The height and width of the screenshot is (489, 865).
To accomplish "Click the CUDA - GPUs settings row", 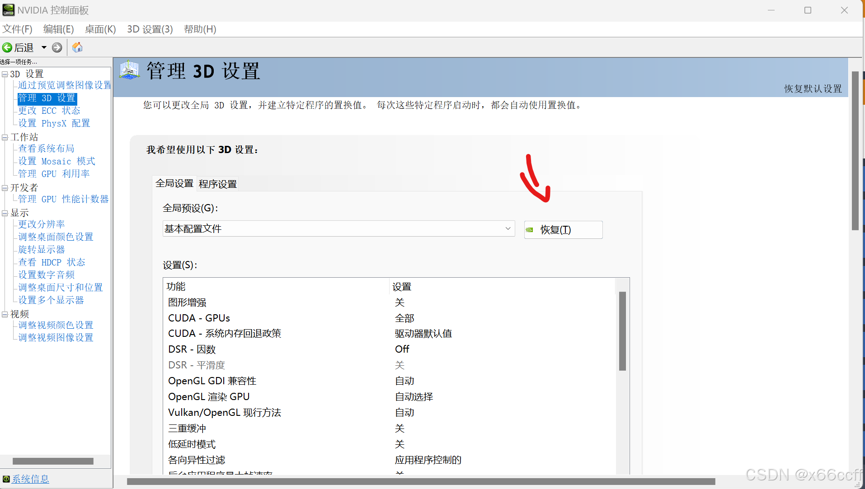I will [390, 318].
